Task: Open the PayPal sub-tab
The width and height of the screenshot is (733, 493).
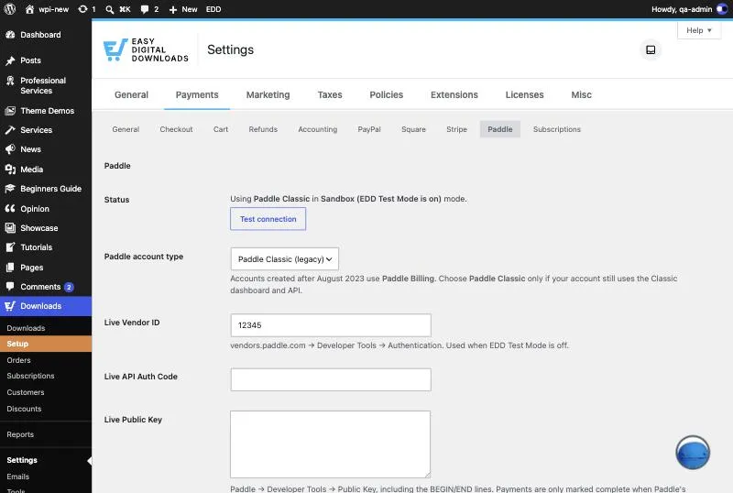Action: [369, 129]
